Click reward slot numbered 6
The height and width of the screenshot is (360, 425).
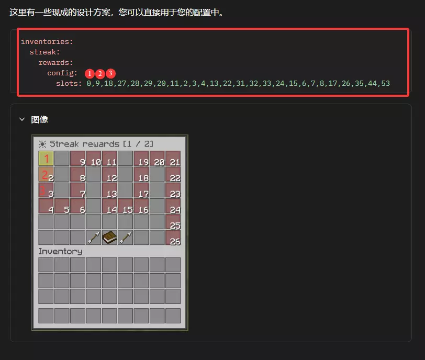pos(78,206)
